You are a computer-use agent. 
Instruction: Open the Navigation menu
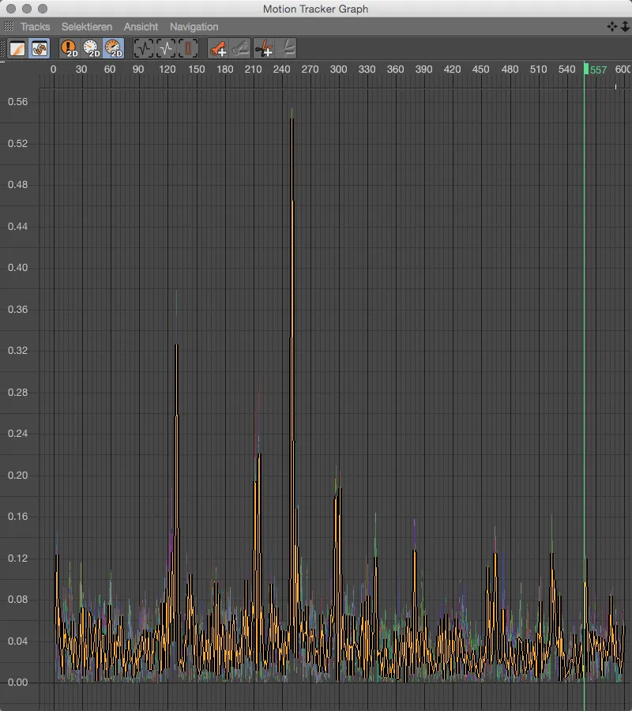click(x=194, y=27)
